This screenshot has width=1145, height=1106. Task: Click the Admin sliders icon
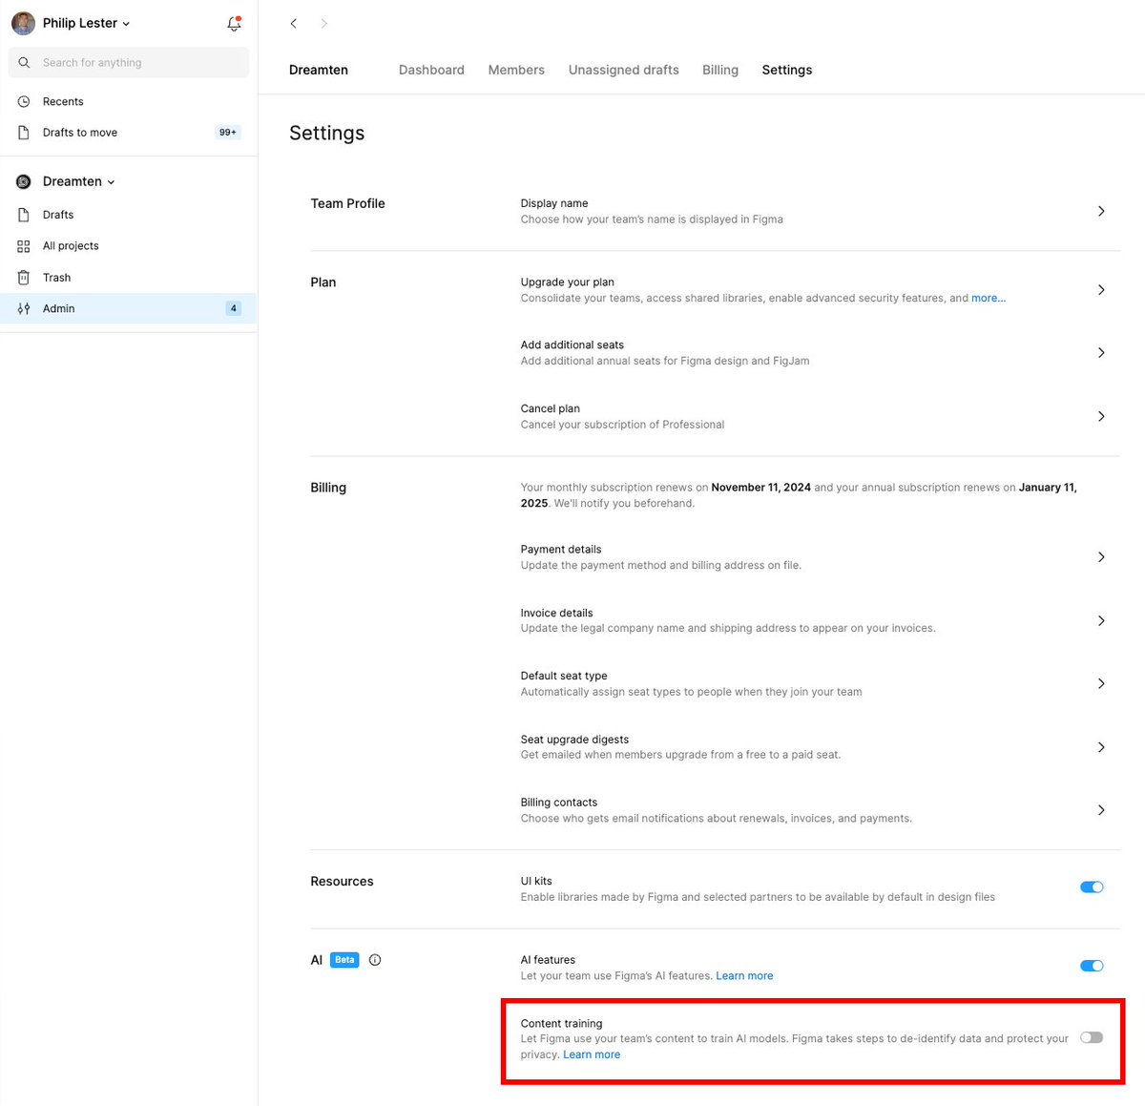24,308
